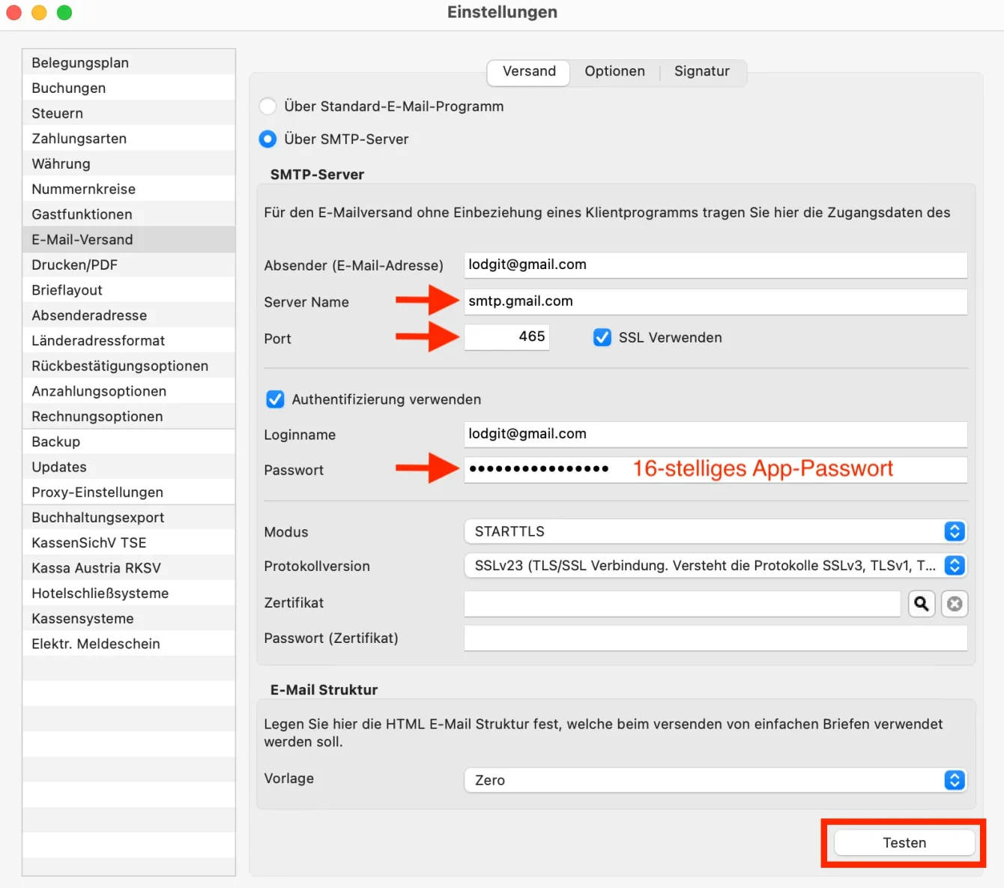Viewport: 1004px width, 888px height.
Task: Open the Vorlage Zero dropdown
Action: (x=716, y=780)
